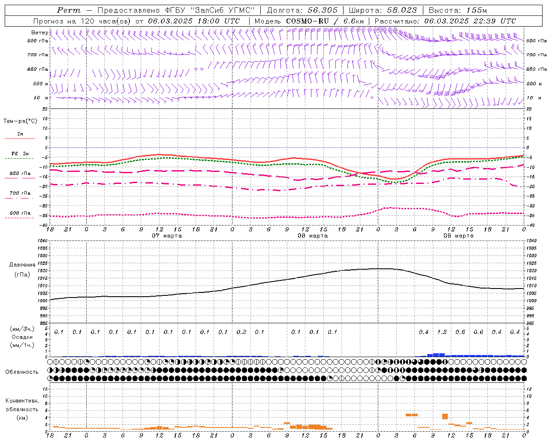
Task: Click the (км) unit label of convective panel
Action: point(22,418)
